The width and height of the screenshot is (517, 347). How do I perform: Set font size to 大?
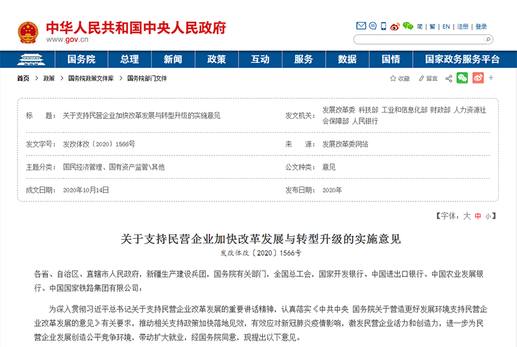(467, 216)
